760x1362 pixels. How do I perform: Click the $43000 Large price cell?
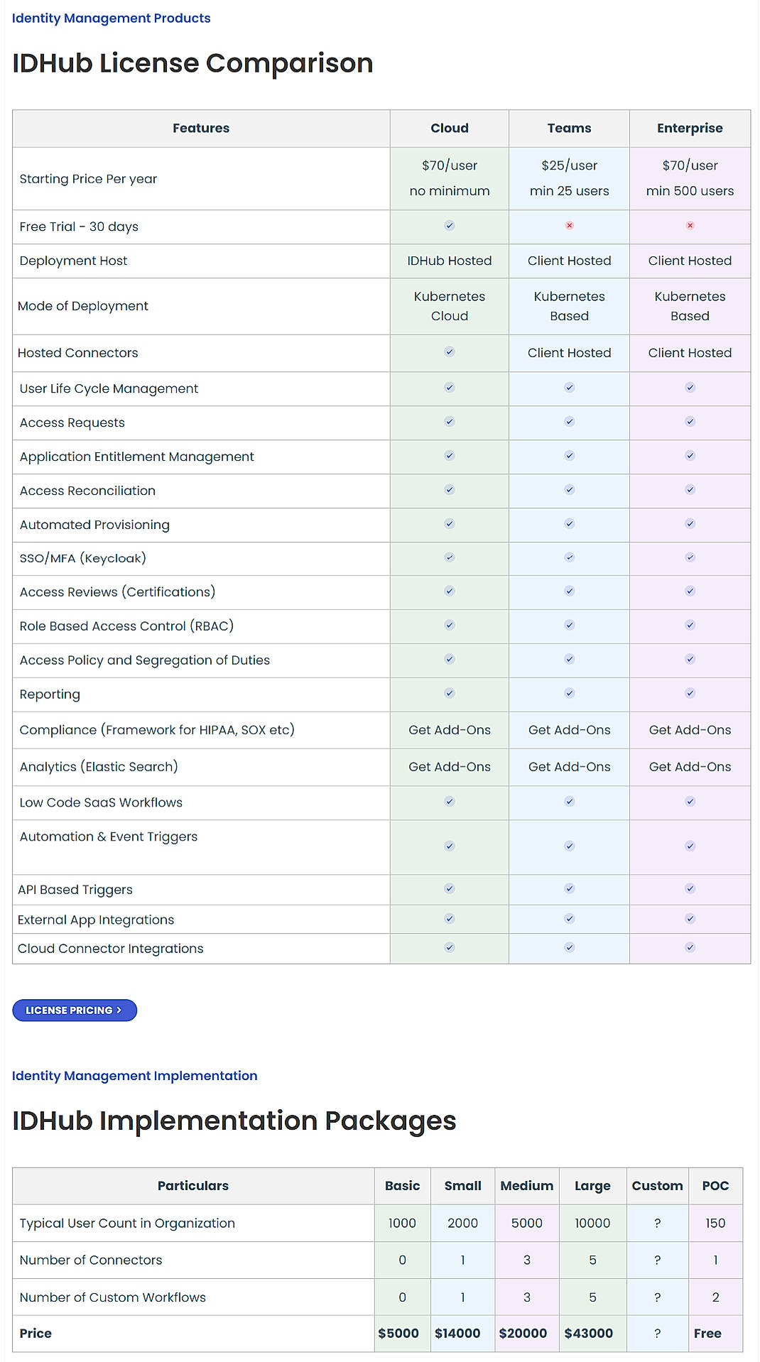pos(592,1334)
